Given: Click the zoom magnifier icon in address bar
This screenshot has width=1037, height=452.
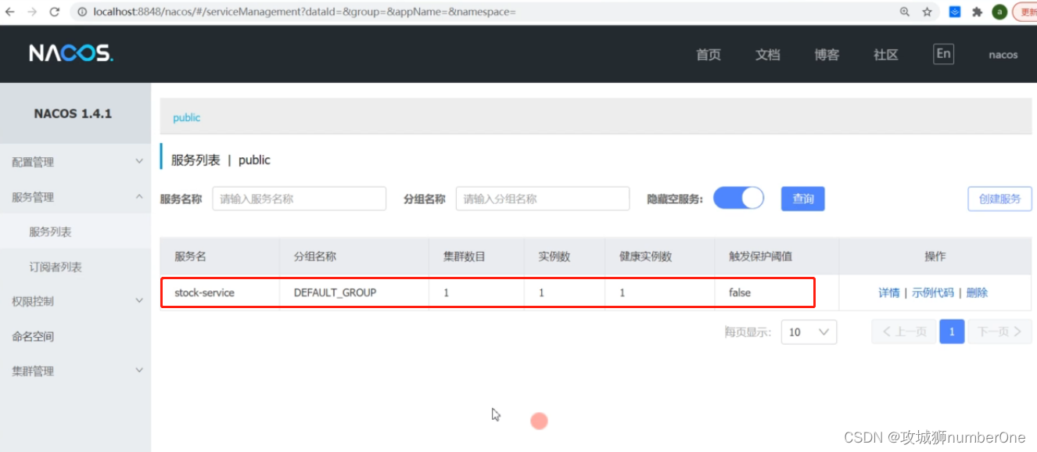Looking at the screenshot, I should (x=905, y=12).
